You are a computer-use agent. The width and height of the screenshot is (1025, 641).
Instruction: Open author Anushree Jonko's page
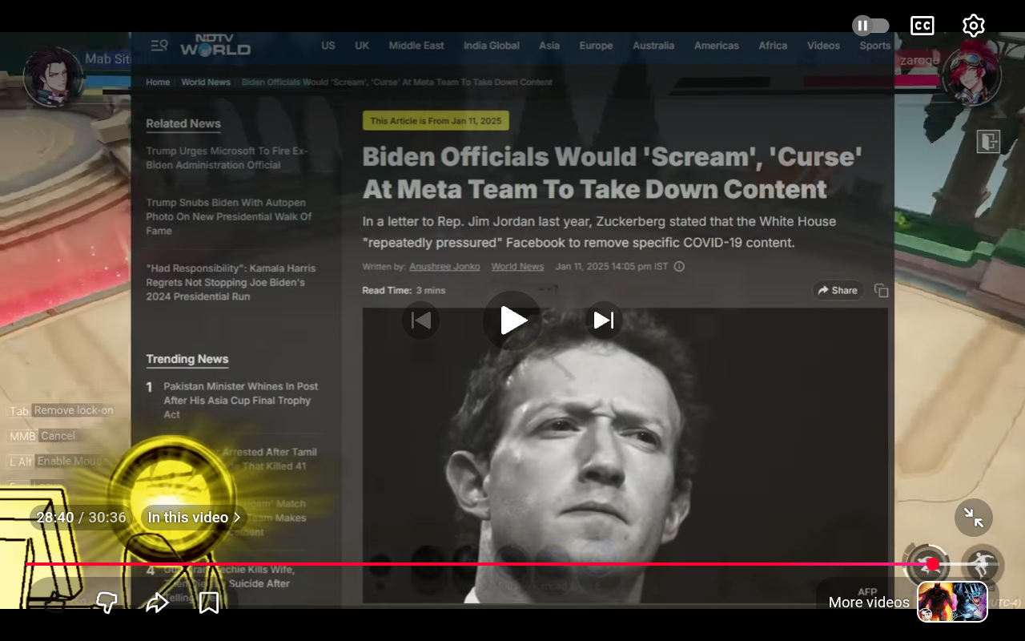coord(444,267)
